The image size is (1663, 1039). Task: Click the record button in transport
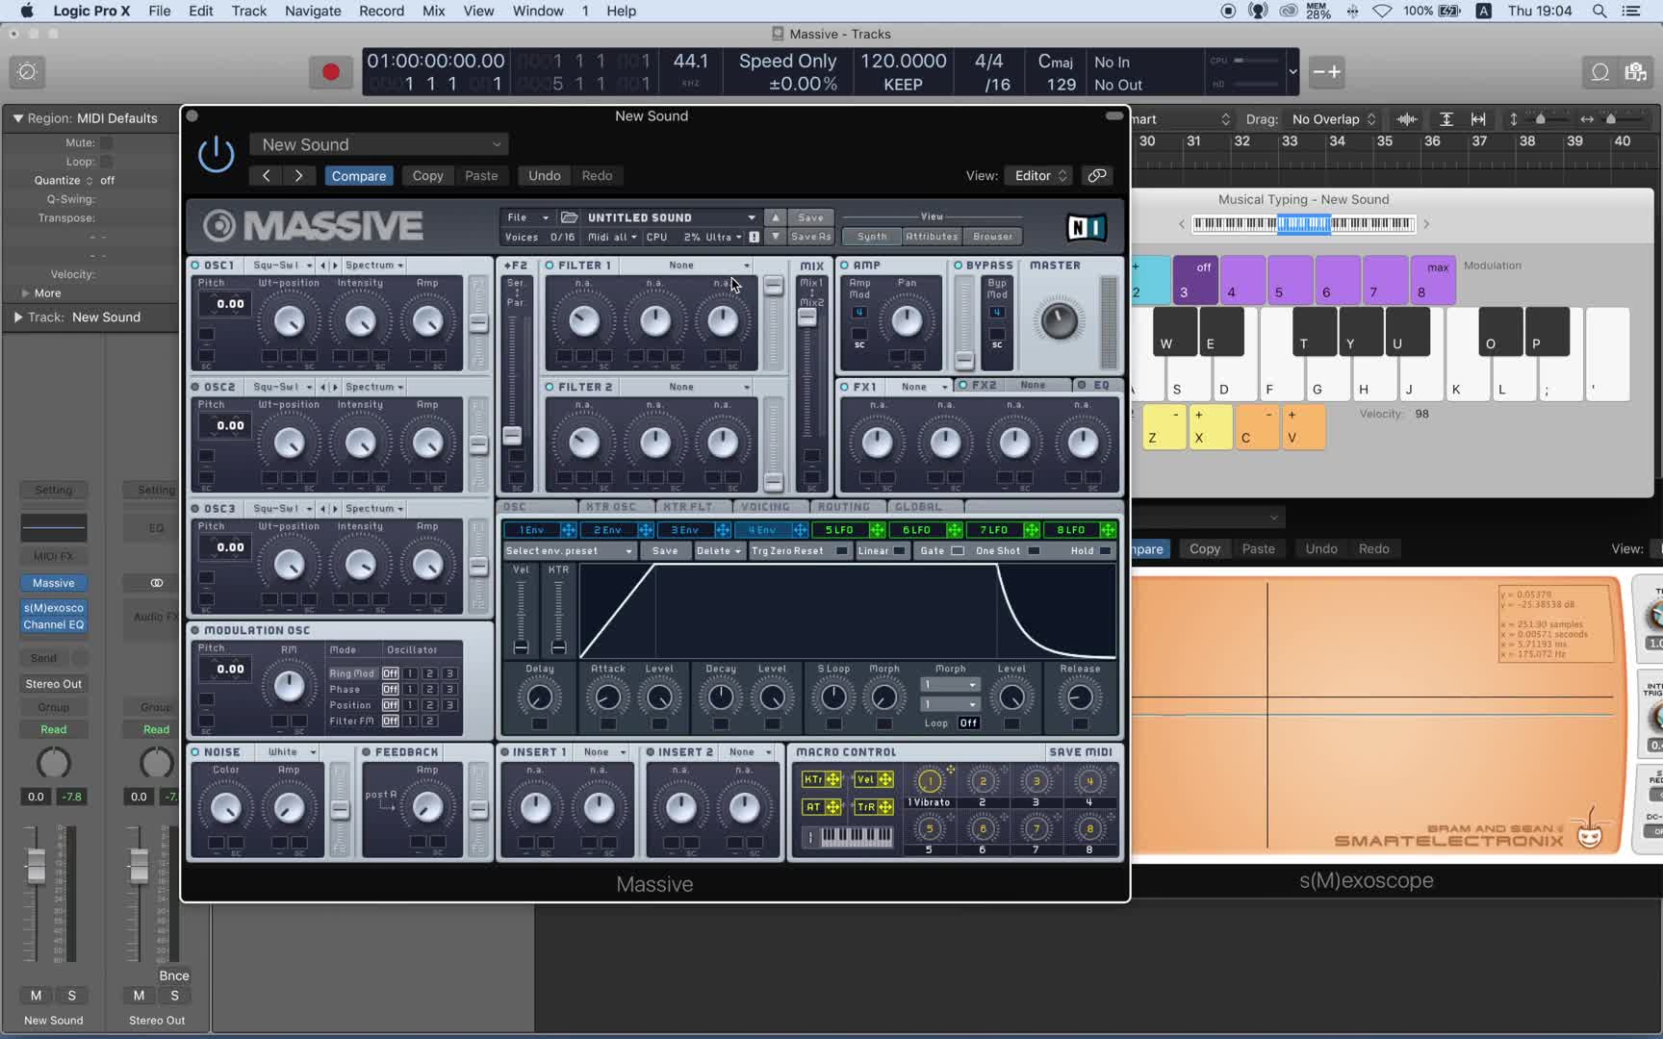[330, 72]
